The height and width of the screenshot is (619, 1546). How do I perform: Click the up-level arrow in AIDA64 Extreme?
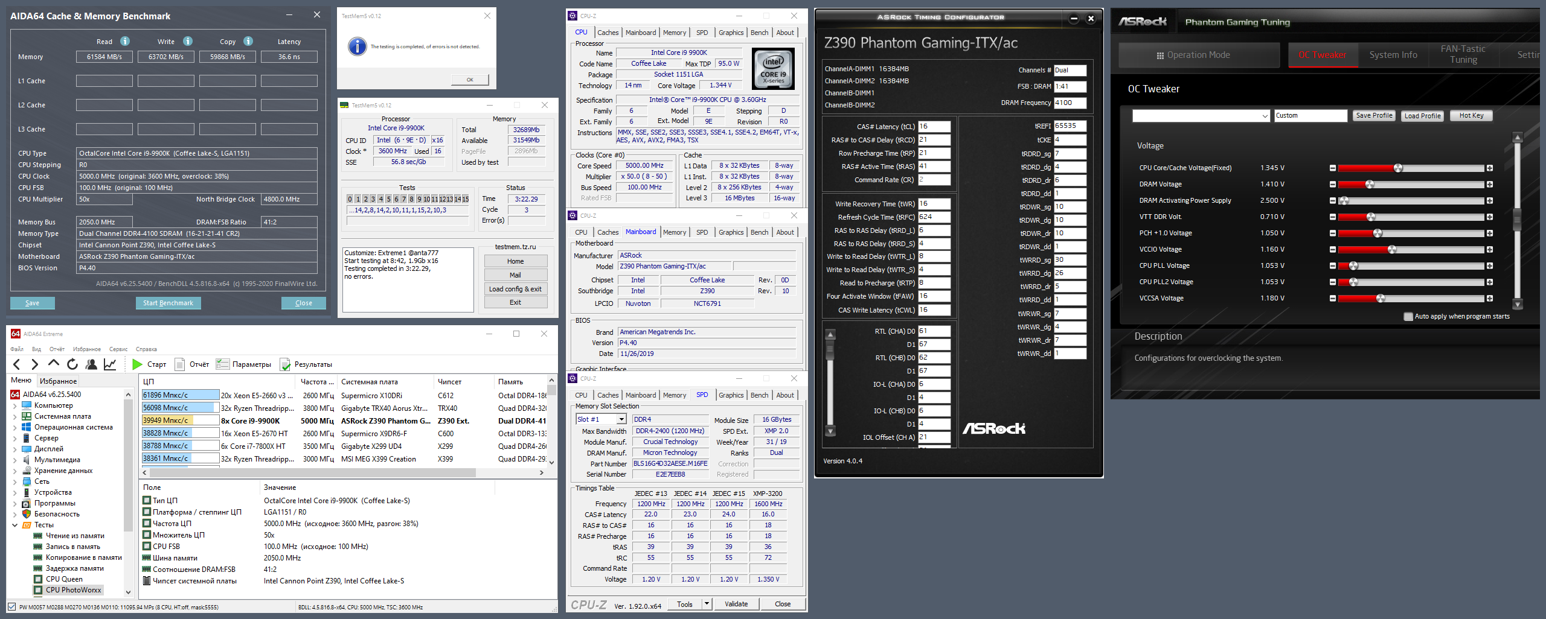tap(54, 364)
